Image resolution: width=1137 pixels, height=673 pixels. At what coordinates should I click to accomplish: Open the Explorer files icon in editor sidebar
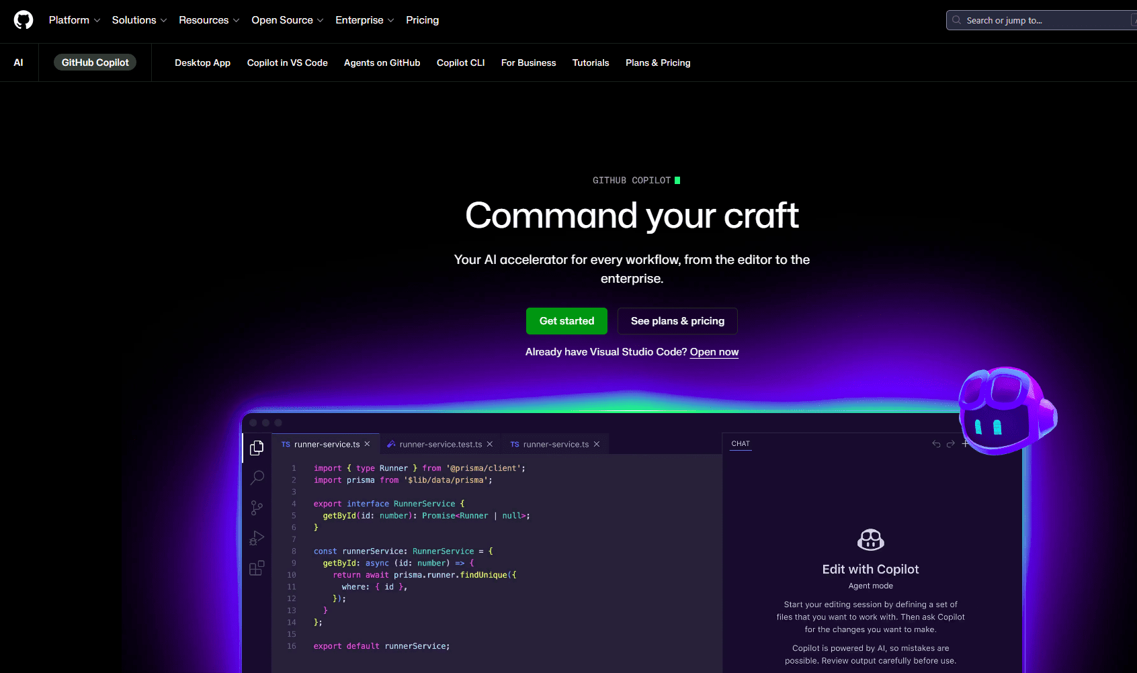click(257, 448)
